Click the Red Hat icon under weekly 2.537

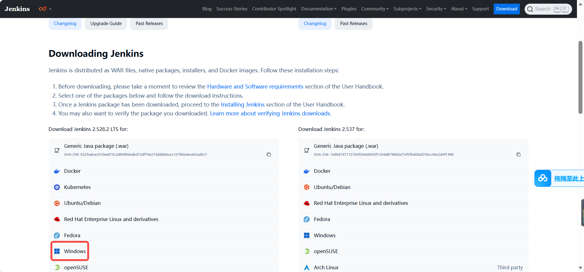pos(307,203)
